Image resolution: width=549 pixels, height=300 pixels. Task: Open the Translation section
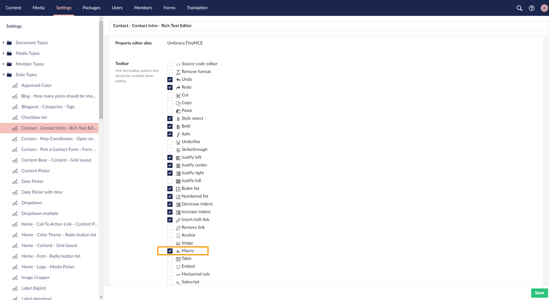(x=197, y=8)
